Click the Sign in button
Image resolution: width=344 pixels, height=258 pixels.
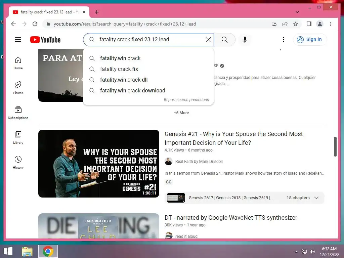coord(310,40)
